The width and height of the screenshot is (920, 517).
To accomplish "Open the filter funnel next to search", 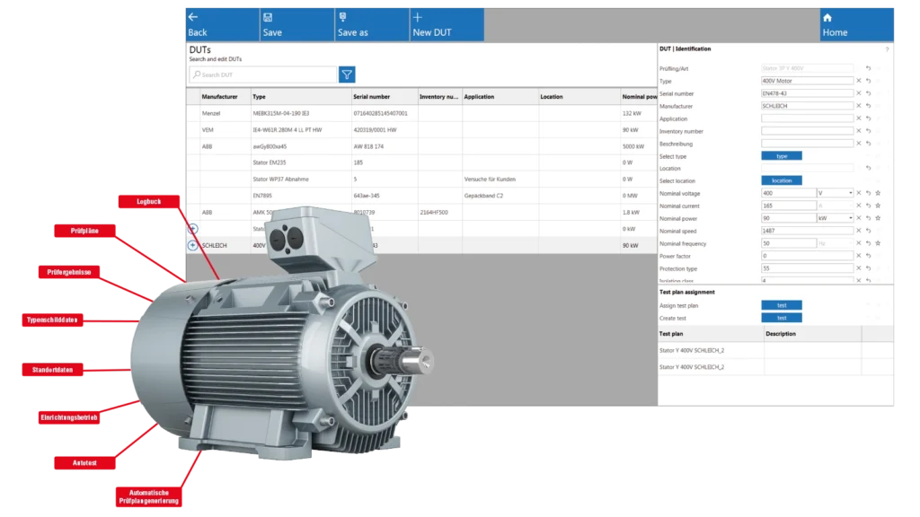I will [347, 74].
